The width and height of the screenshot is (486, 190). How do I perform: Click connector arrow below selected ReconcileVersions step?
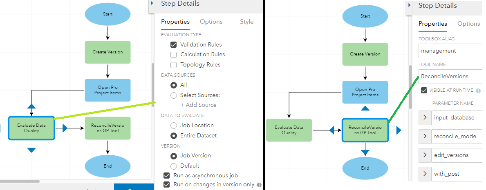point(365,152)
